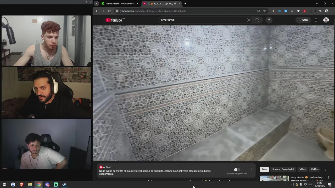Click the browser address bar URL
The image size is (335, 188).
(x=153, y=11)
